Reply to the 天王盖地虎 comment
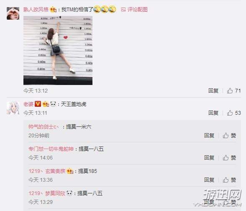Screen dimensions: 246x211 [x=213, y=113]
